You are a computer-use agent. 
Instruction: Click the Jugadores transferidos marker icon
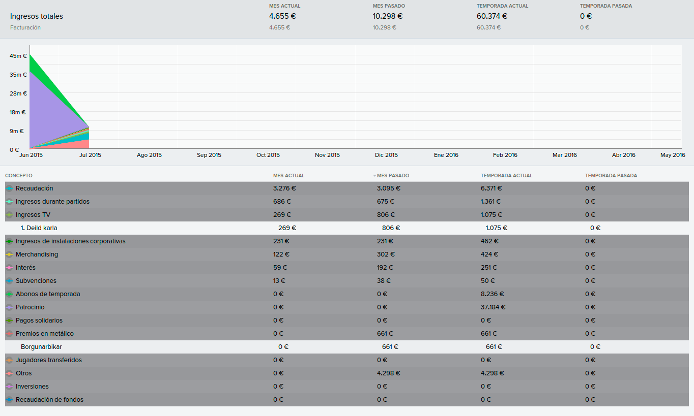click(9, 360)
